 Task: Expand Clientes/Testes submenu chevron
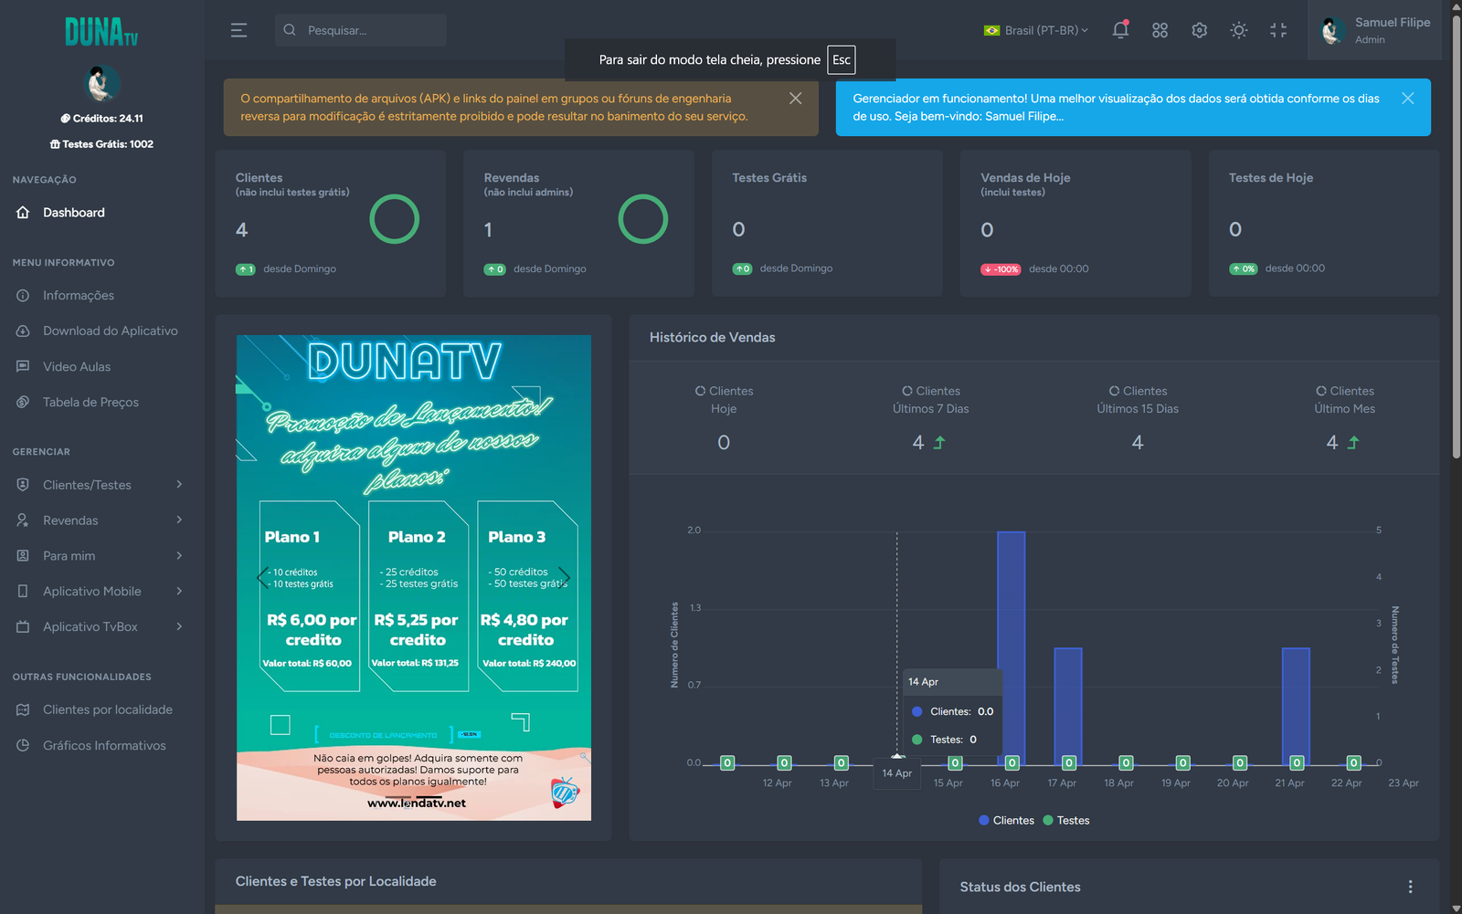pos(179,485)
